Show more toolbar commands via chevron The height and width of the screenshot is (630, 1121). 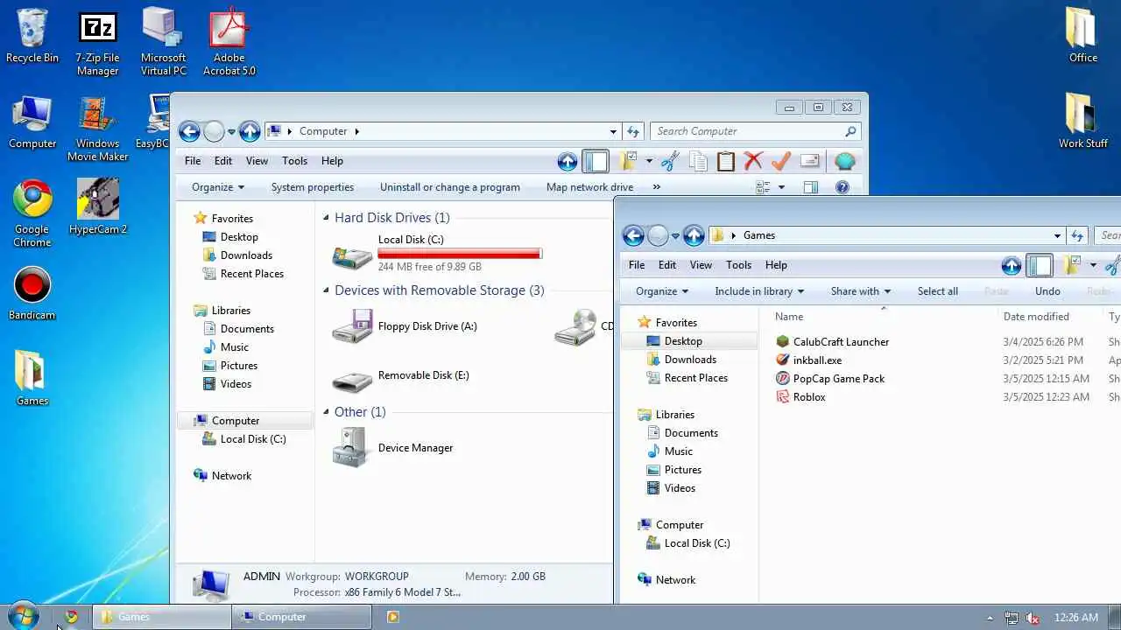[657, 187]
